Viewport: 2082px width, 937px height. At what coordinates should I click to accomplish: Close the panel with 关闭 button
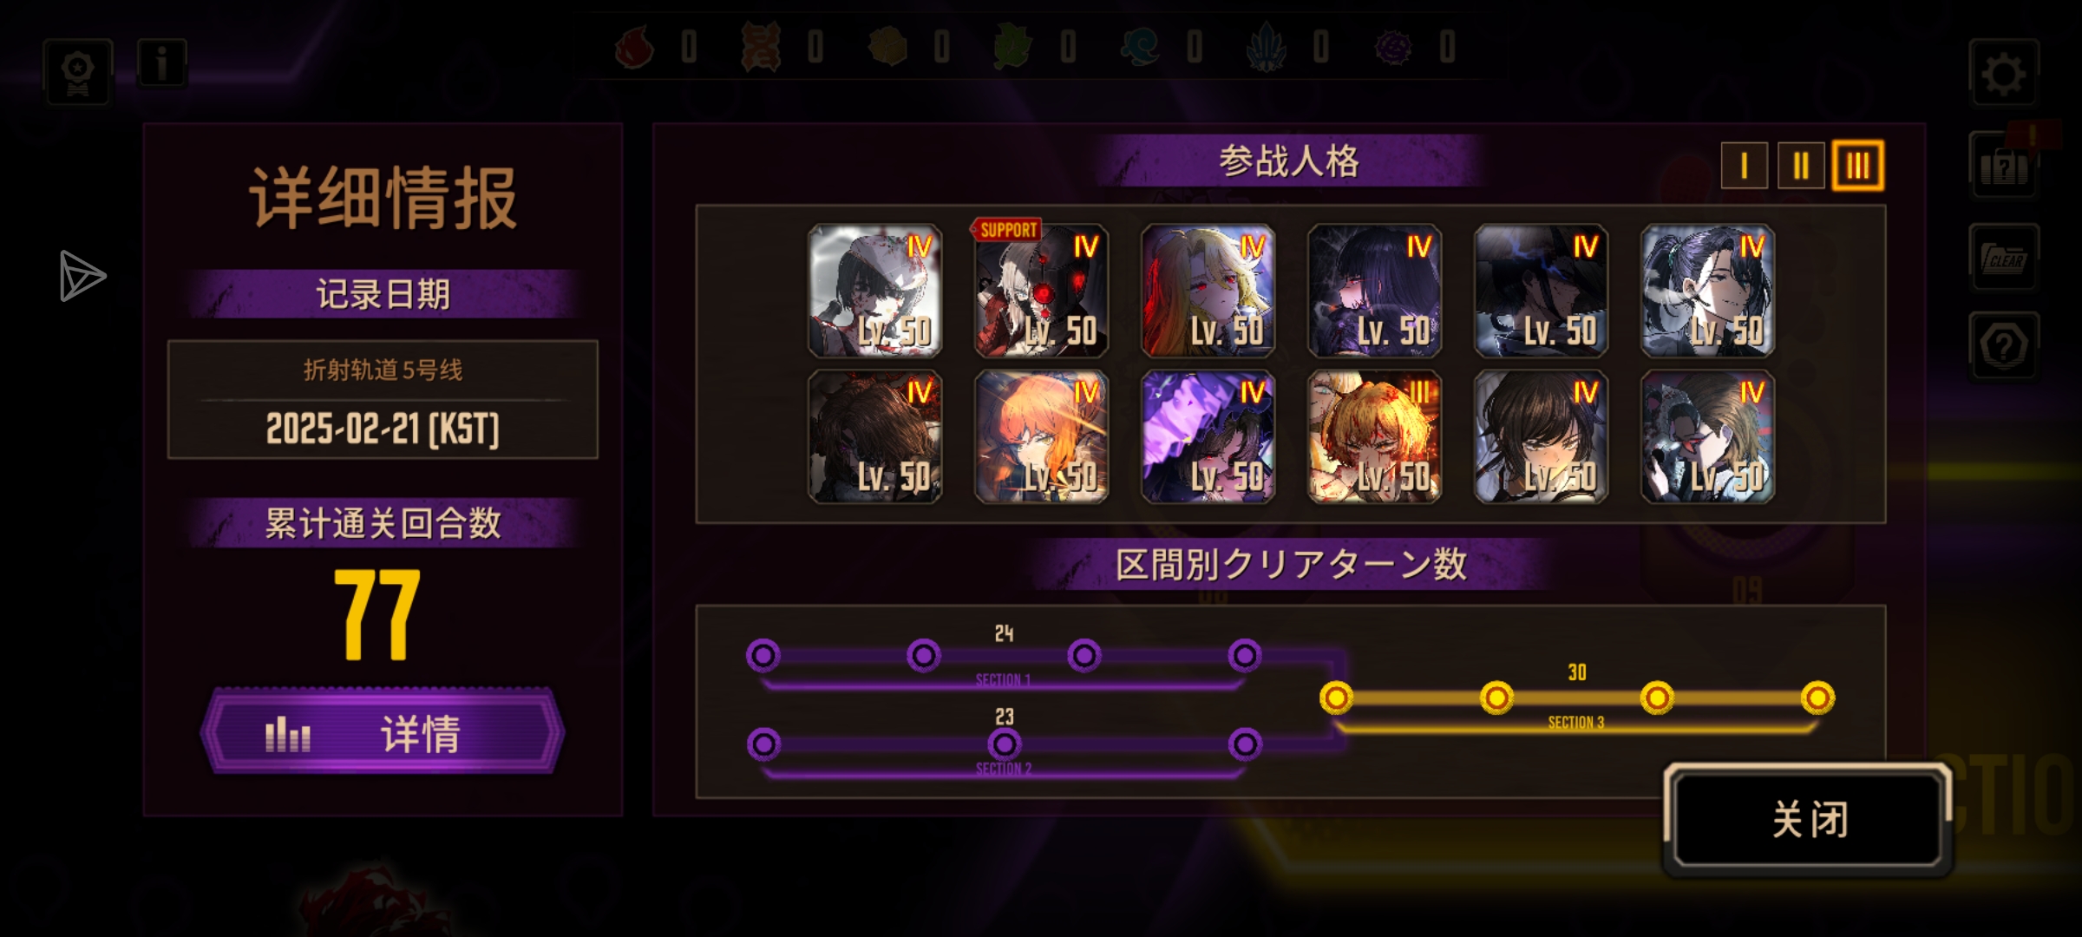coord(1809,819)
